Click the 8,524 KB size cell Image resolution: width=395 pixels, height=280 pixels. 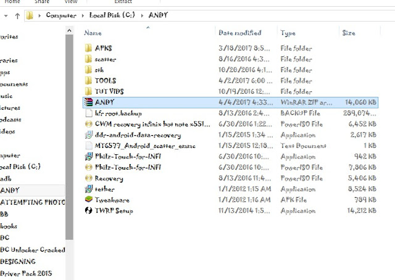tap(362, 189)
